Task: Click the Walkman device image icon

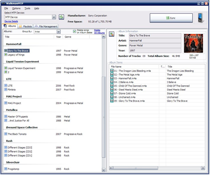Action: pyautogui.click(x=201, y=18)
